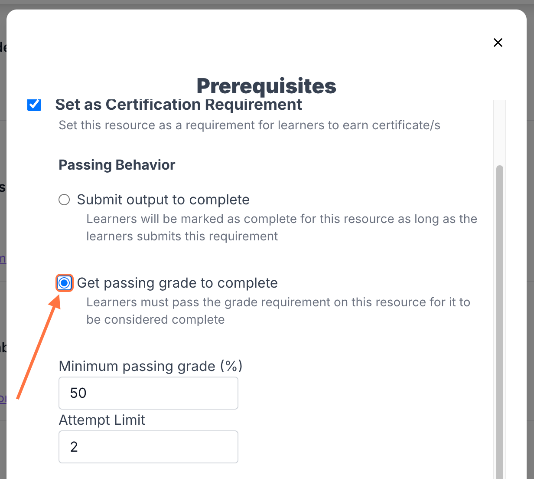This screenshot has width=534, height=479.
Task: Click the Attempt Limit label text
Action: [x=102, y=420]
